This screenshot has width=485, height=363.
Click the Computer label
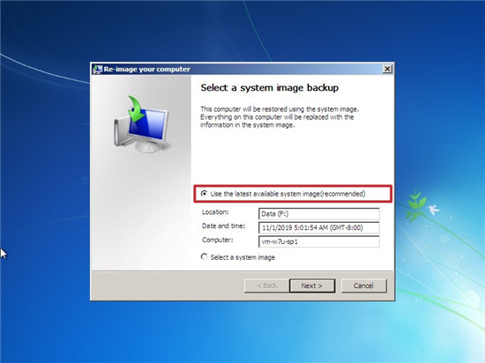coord(218,240)
